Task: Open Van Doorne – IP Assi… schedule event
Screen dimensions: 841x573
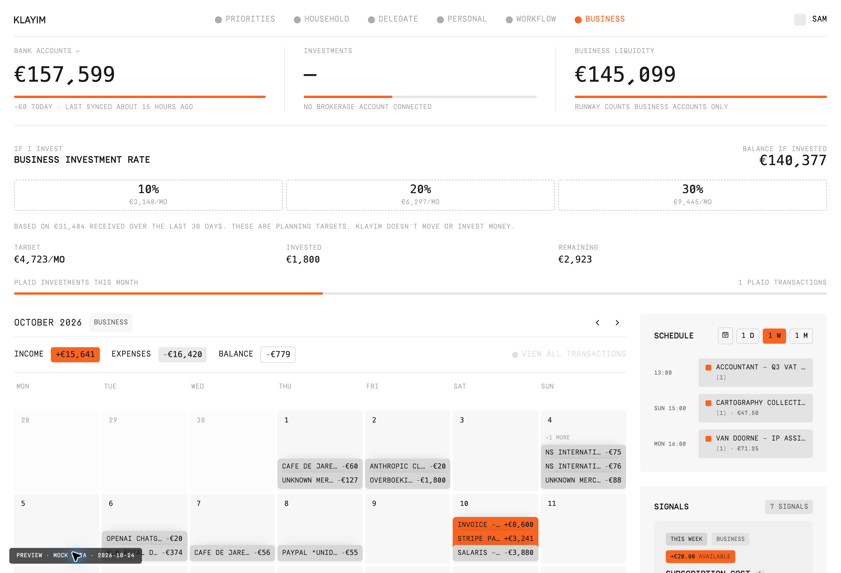Action: [755, 443]
